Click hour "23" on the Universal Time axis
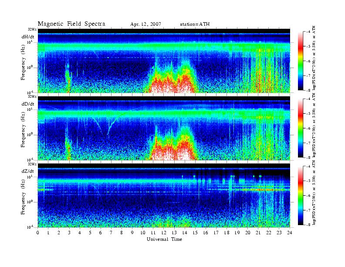 click(x=279, y=233)
